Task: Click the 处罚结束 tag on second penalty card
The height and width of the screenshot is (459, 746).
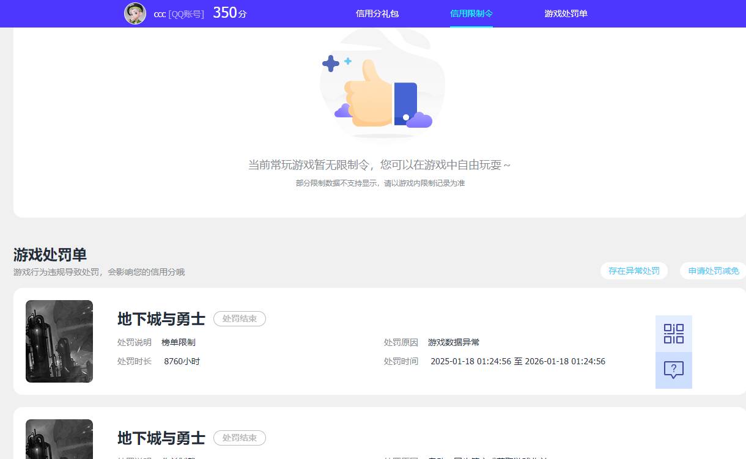Action: (x=239, y=438)
